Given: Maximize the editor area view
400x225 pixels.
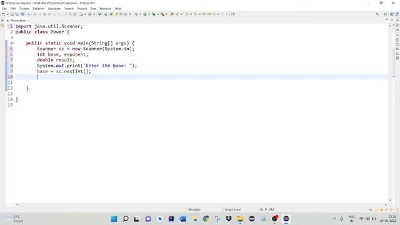Looking at the screenshot, I should (x=392, y=19).
